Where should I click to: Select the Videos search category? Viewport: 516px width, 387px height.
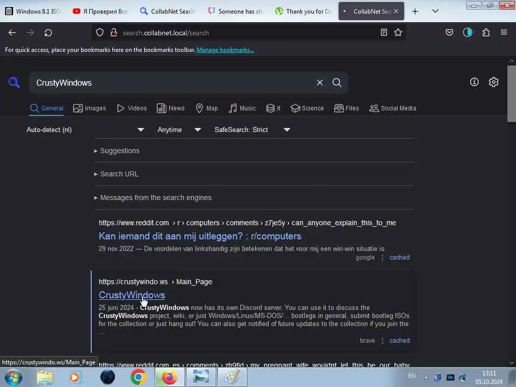132,108
